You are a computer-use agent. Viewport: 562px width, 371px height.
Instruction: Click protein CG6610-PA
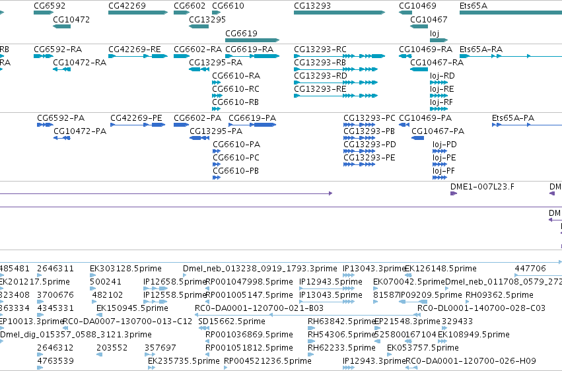[x=236, y=145]
